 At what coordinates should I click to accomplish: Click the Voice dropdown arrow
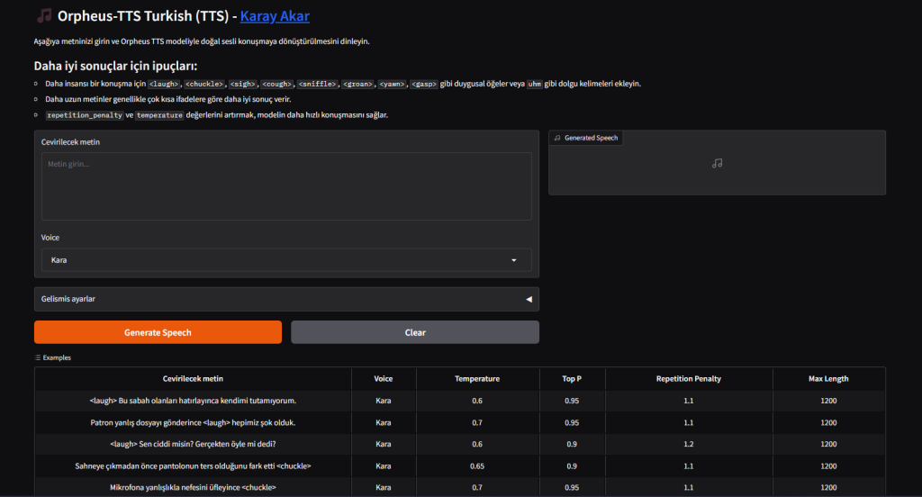click(x=514, y=260)
